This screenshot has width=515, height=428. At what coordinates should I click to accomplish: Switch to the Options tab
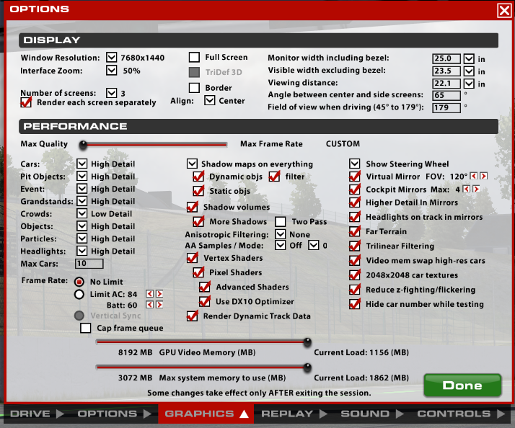[114, 414]
